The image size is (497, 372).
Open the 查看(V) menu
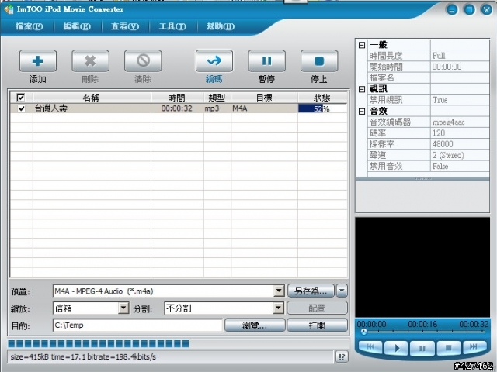[x=125, y=26]
